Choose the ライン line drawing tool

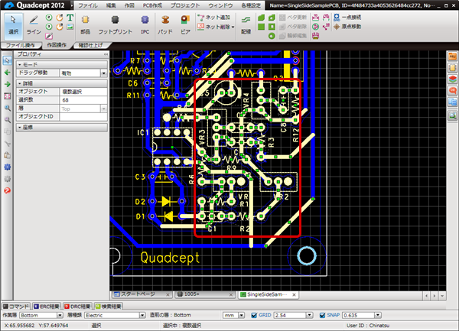point(34,25)
